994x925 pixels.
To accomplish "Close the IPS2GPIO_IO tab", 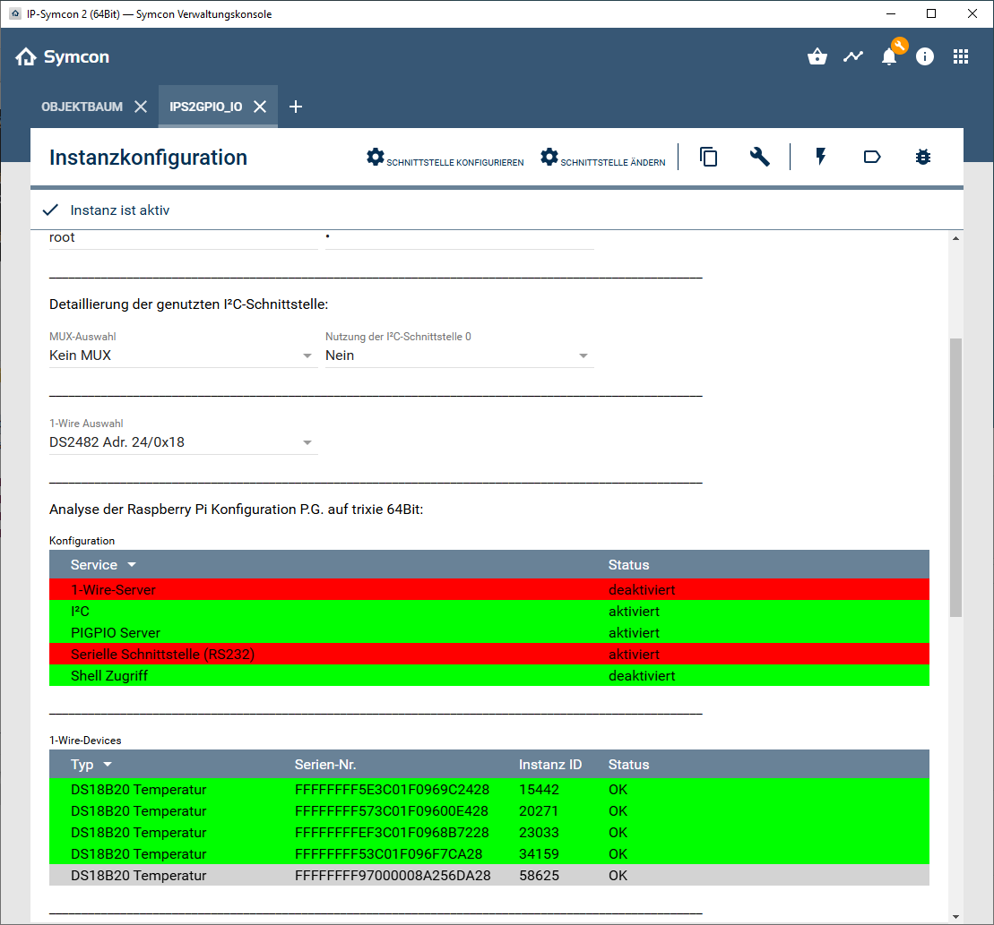I will (x=260, y=107).
